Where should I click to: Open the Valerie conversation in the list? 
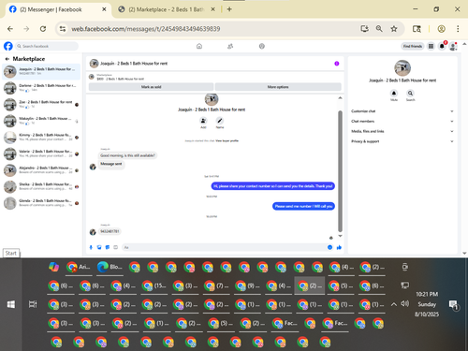click(41, 154)
